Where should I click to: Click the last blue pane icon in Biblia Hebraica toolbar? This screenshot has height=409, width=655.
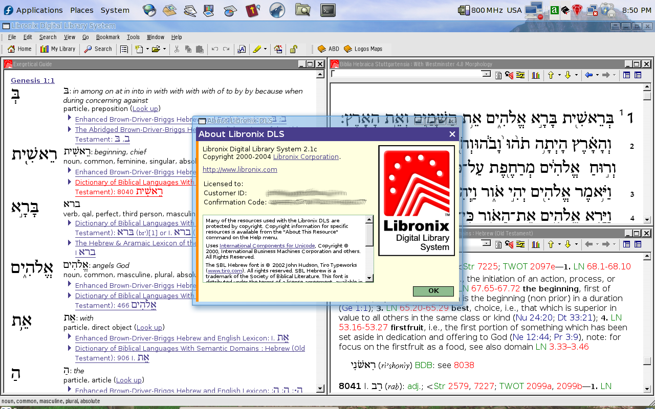click(x=638, y=75)
